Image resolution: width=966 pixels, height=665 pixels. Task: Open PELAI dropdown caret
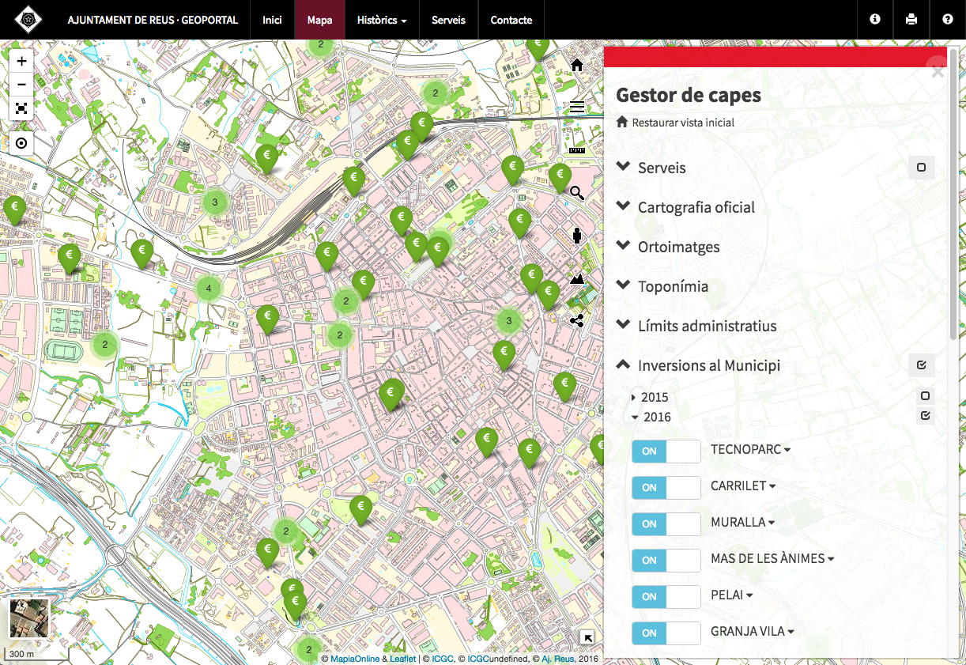(749, 596)
